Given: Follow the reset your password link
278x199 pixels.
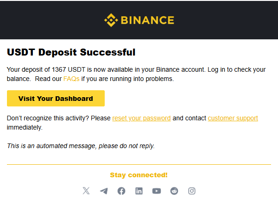Looking at the screenshot, I should pyautogui.click(x=141, y=118).
